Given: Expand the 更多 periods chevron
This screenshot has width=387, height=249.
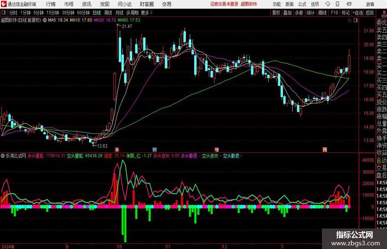Looking at the screenshot, I should (147, 13).
